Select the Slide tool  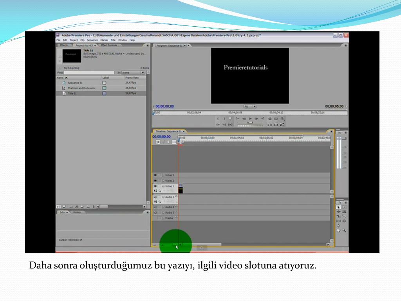[x=345, y=221]
